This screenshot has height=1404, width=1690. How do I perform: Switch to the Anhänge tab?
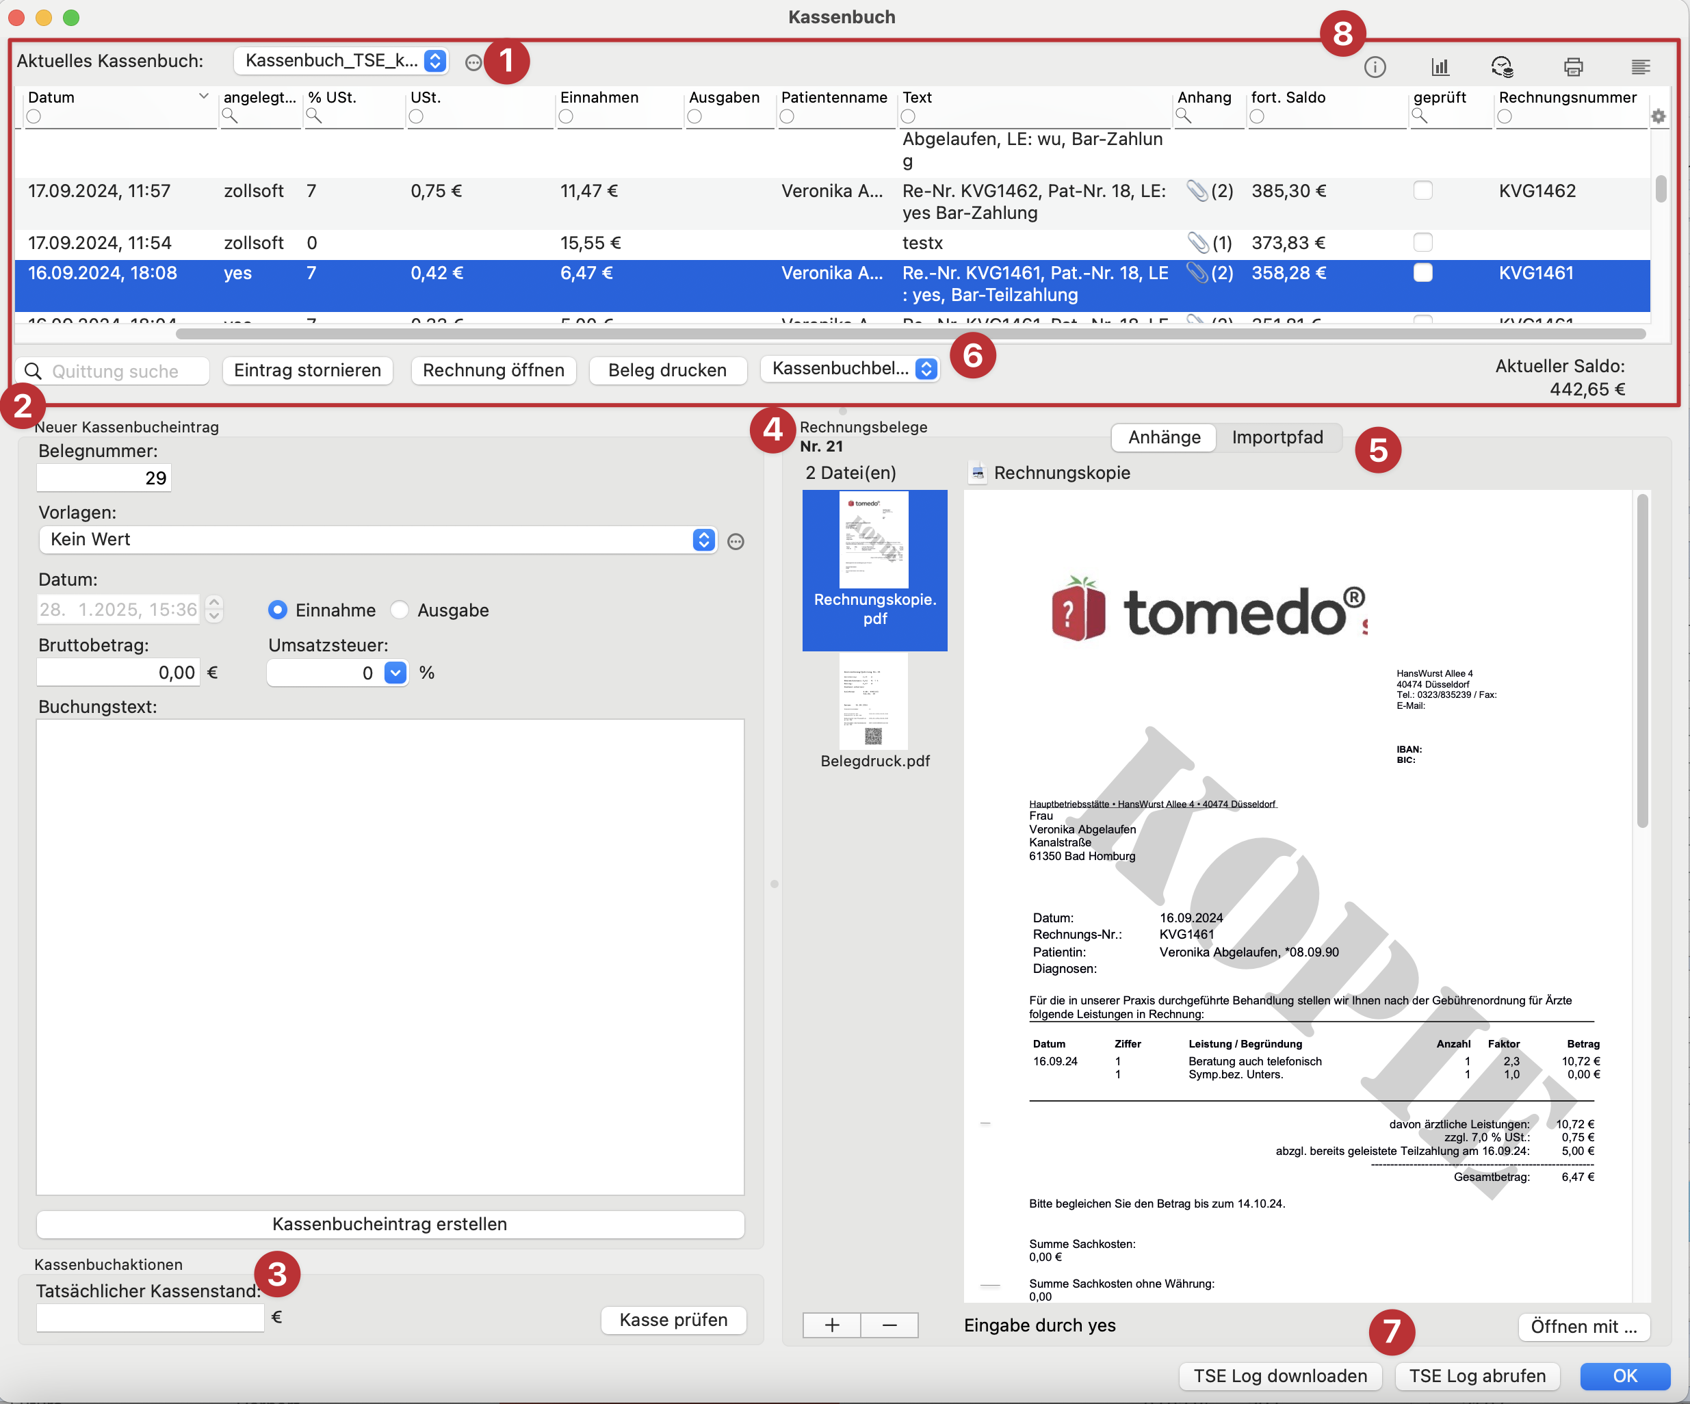pos(1164,438)
